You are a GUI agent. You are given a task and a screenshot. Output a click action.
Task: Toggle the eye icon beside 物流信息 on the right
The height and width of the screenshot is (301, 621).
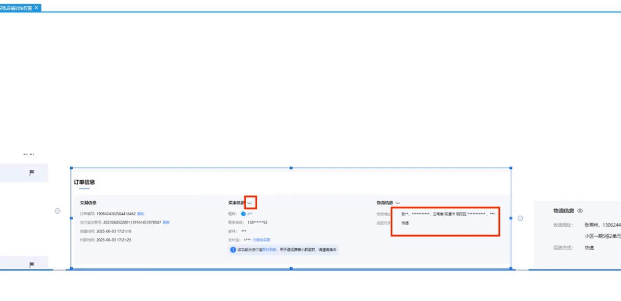580,211
